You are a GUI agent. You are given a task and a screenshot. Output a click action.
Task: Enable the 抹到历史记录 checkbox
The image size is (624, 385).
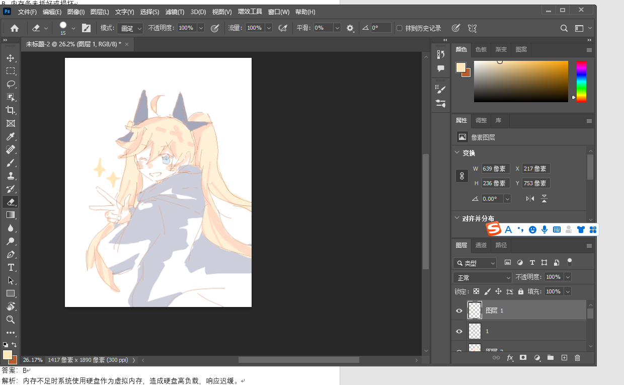[400, 28]
